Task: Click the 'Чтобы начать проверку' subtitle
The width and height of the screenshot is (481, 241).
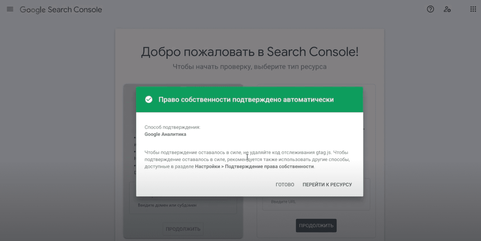Action: [x=249, y=67]
